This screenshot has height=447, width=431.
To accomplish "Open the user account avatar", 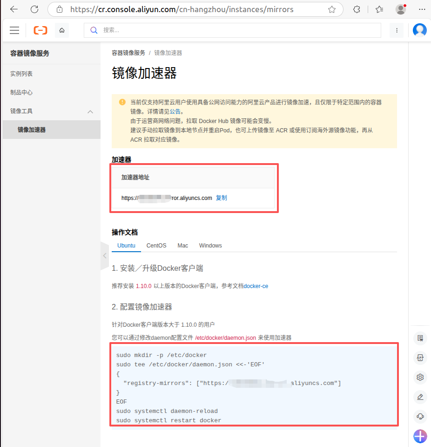I will [420, 30].
